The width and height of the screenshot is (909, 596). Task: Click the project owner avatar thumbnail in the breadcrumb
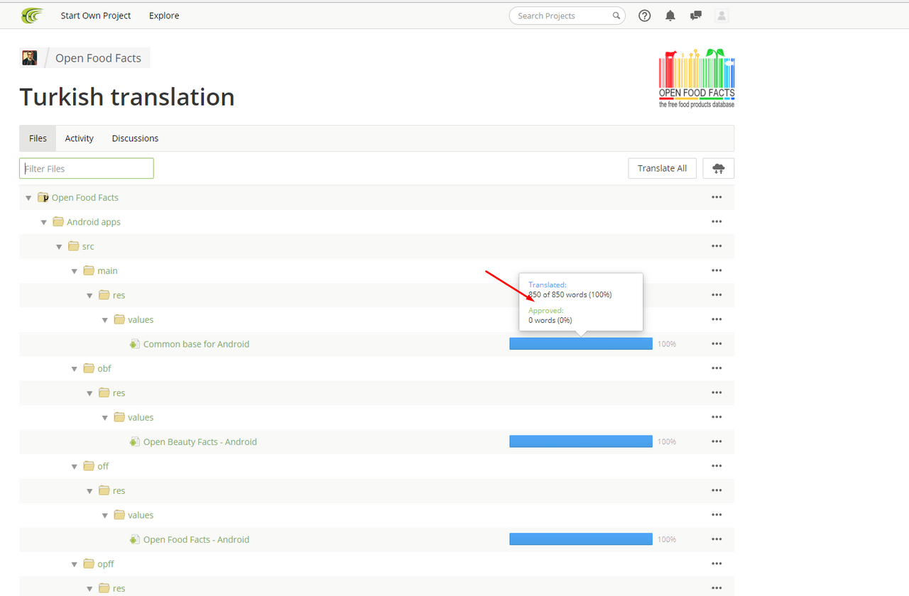click(29, 58)
